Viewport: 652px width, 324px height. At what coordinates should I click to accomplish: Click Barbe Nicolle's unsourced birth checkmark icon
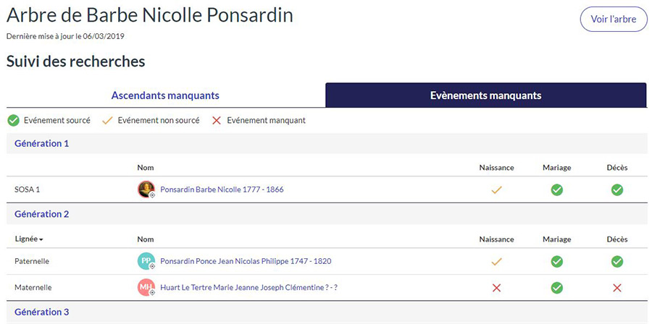[496, 190]
